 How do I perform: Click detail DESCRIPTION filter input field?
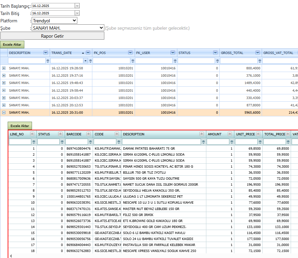tap(161, 142)
